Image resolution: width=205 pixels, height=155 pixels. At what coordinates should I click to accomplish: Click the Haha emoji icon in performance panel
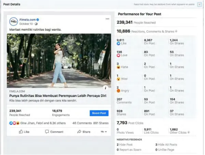tap(118, 67)
